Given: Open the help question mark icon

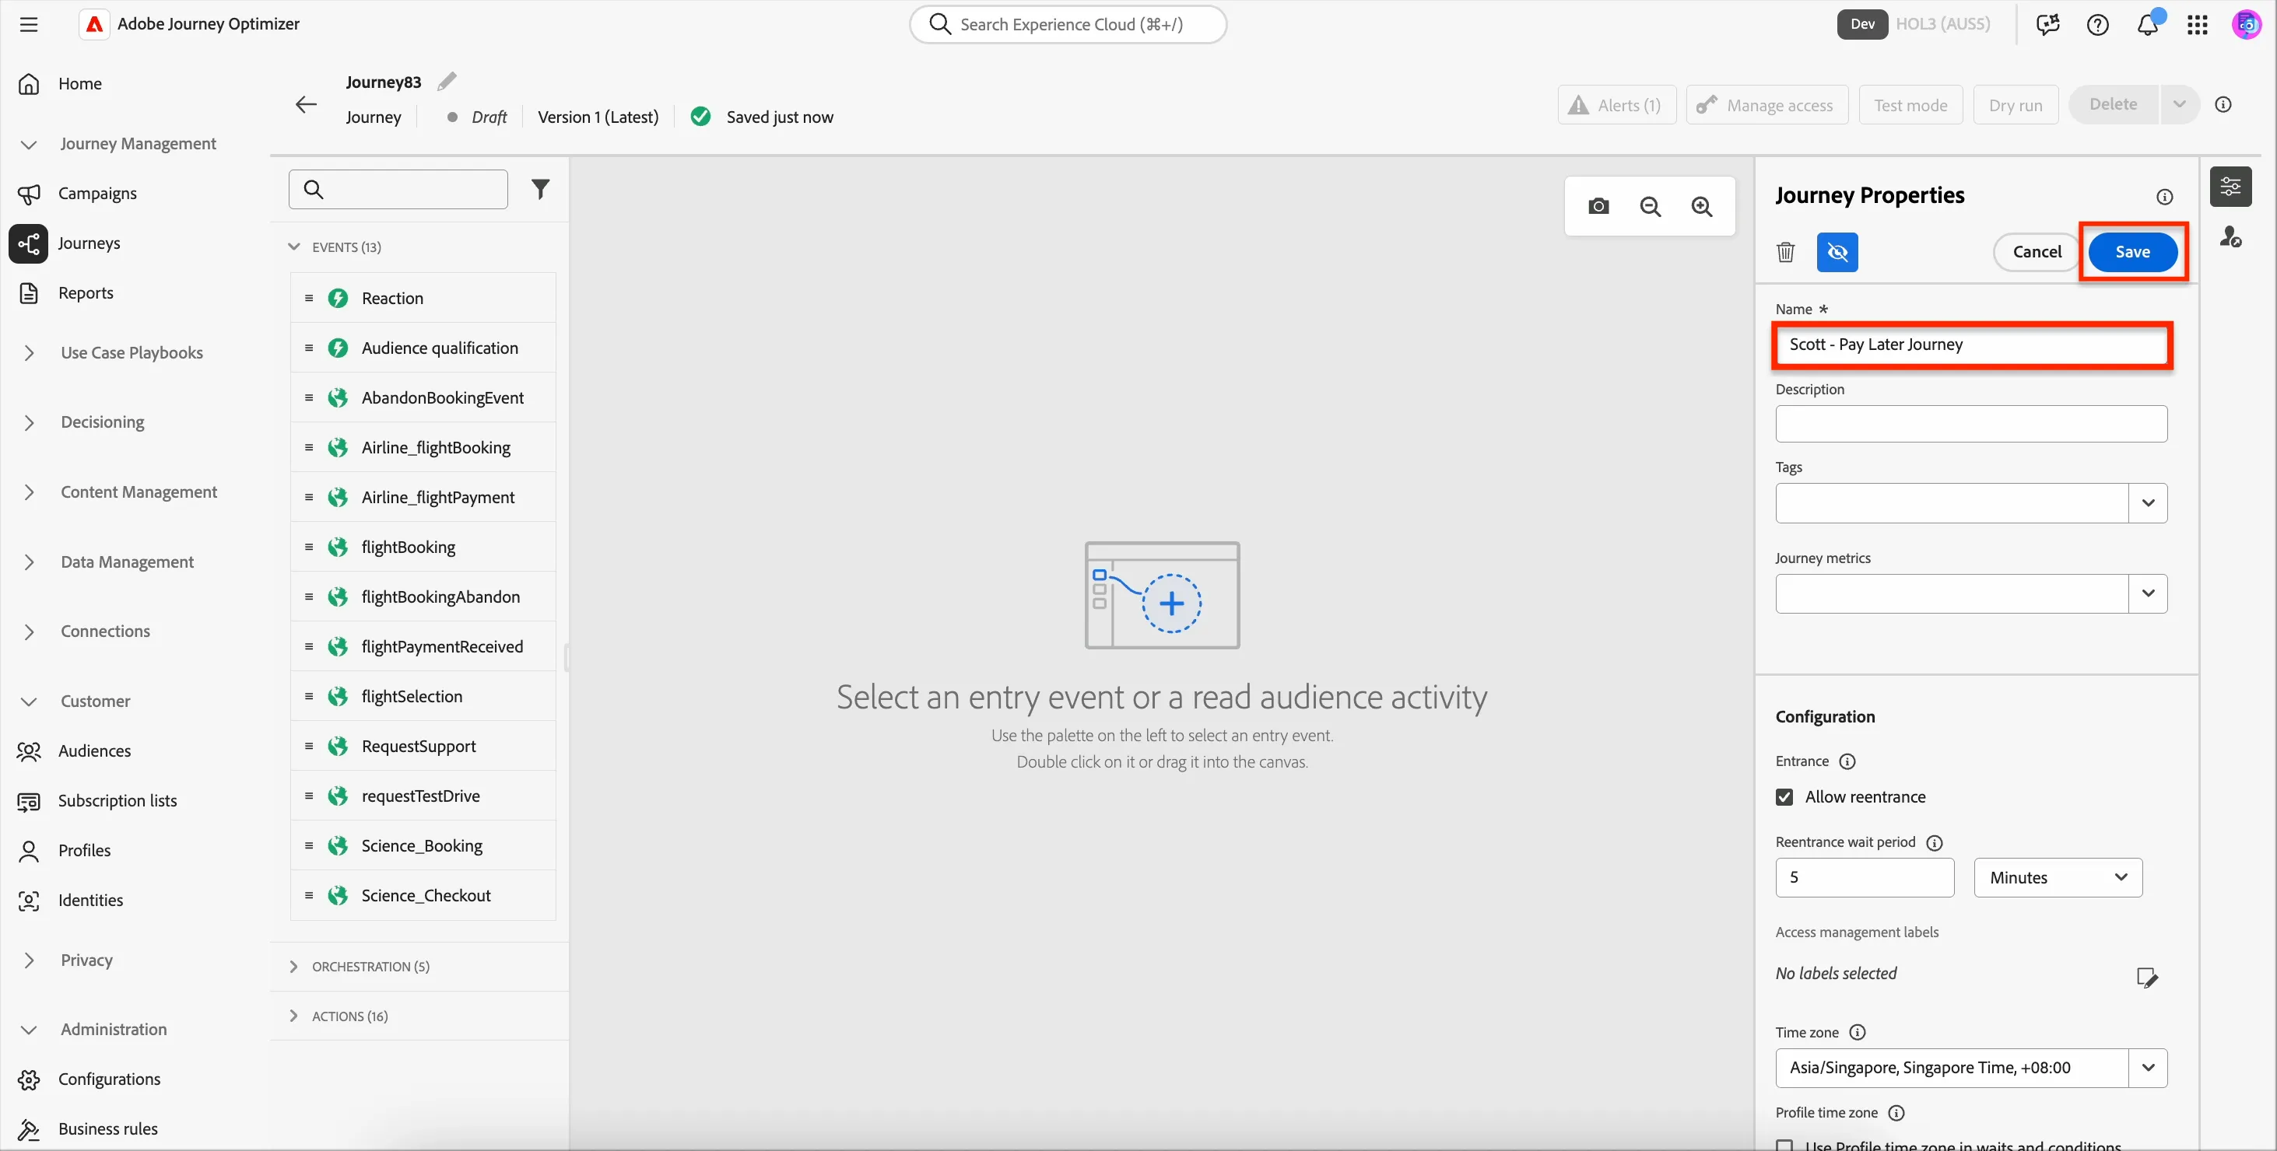Looking at the screenshot, I should pos(2097,24).
